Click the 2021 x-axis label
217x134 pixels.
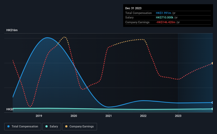[108, 116]
